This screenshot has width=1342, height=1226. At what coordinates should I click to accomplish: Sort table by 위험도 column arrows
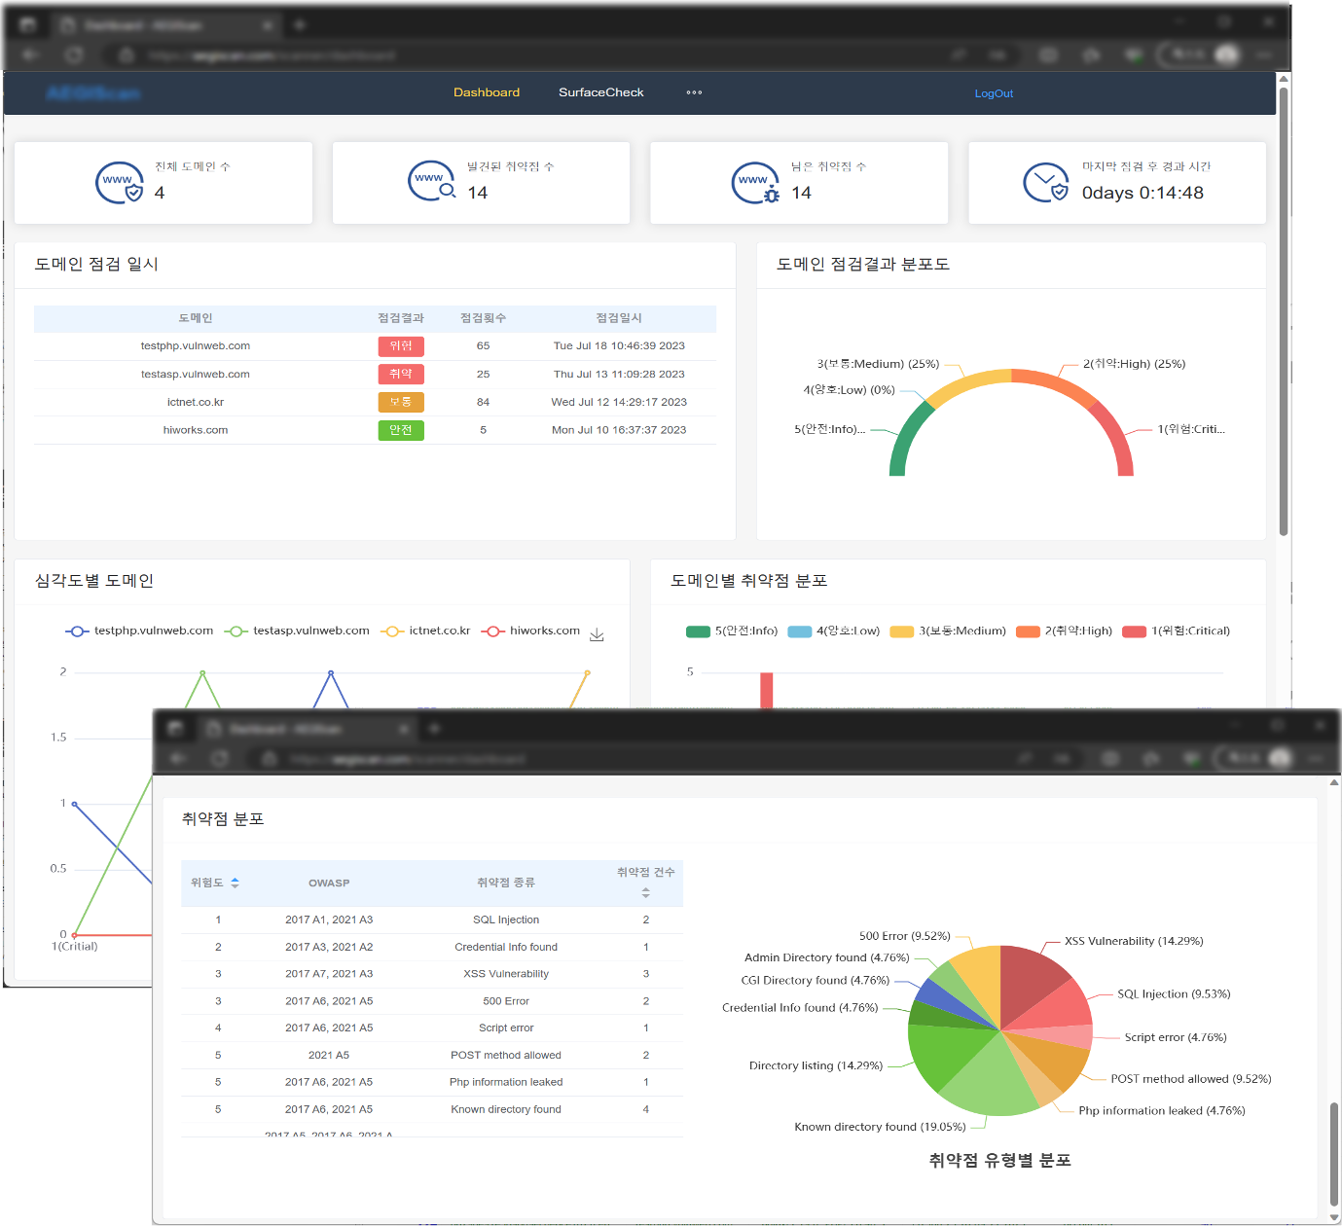tap(235, 883)
